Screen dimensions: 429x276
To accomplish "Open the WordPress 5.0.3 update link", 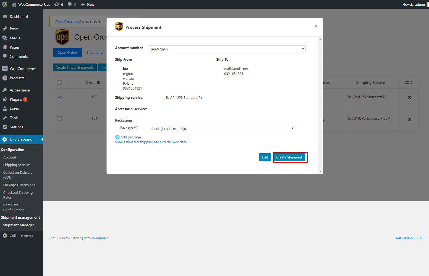I will point(68,21).
